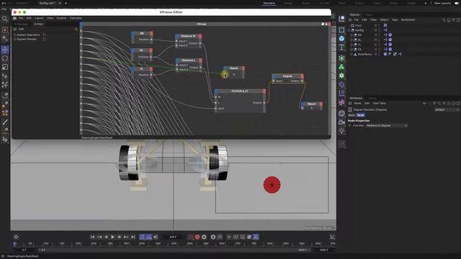Select the Degree node title in XPresso
This screenshot has width=461, height=259.
pos(287,76)
